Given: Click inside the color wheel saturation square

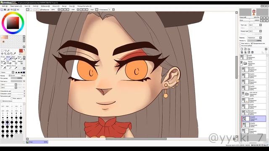Looking at the screenshot, I should point(13,23).
